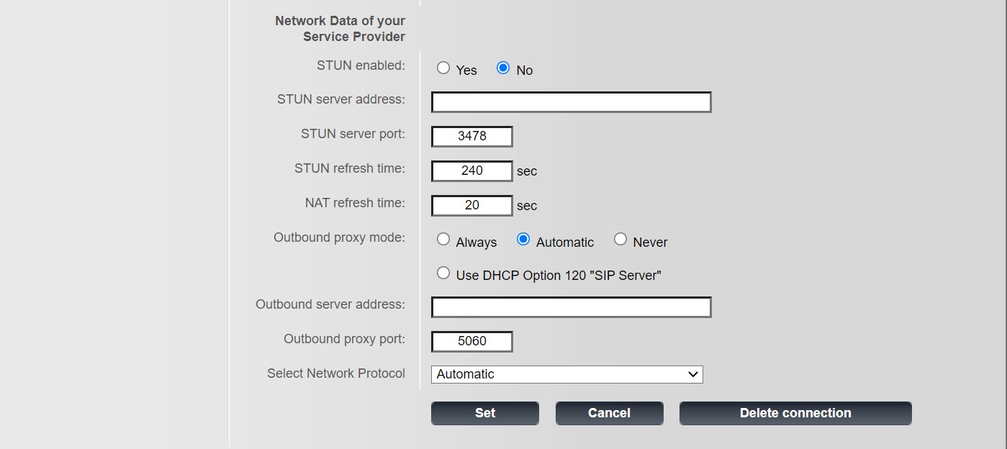The image size is (1007, 449).
Task: Select Yes for STUN enabled
Action: [x=443, y=68]
